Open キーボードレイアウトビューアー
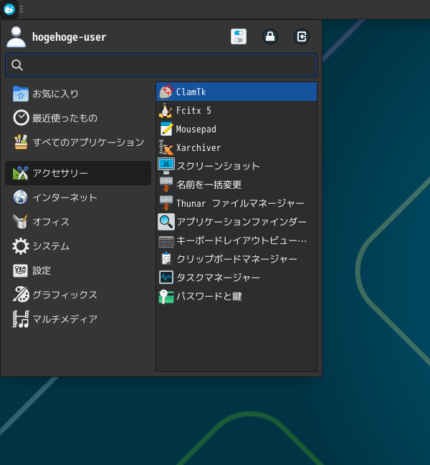Screen dimensions: 430x465 [x=241, y=240]
